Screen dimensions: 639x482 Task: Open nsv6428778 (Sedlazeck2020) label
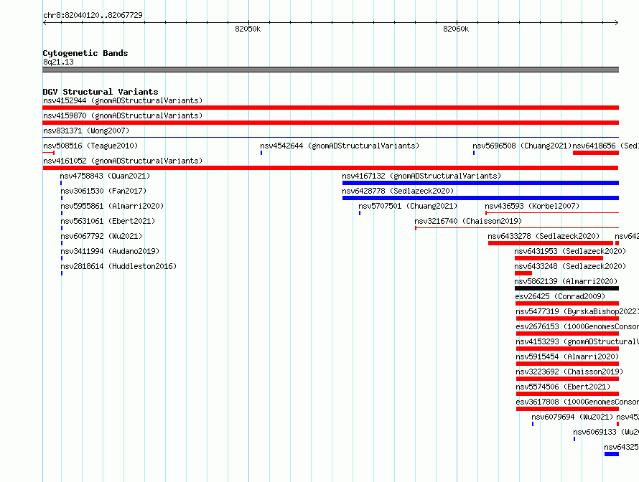click(398, 191)
